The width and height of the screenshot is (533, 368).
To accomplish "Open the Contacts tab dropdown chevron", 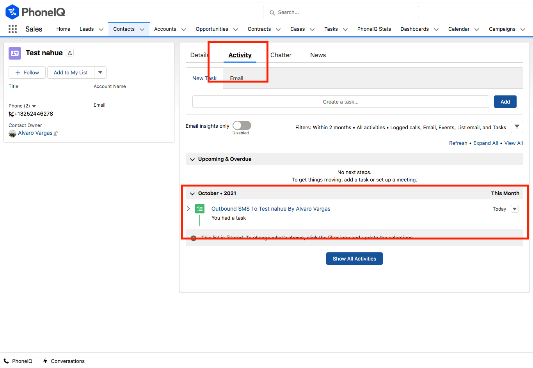I will (x=142, y=29).
